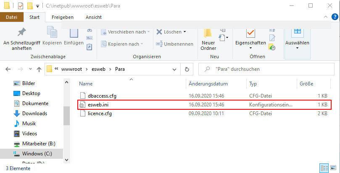Screen dimensions: 340x173
Task: Expand the Eigenschaften dropdown arrow
Action: click(250, 48)
